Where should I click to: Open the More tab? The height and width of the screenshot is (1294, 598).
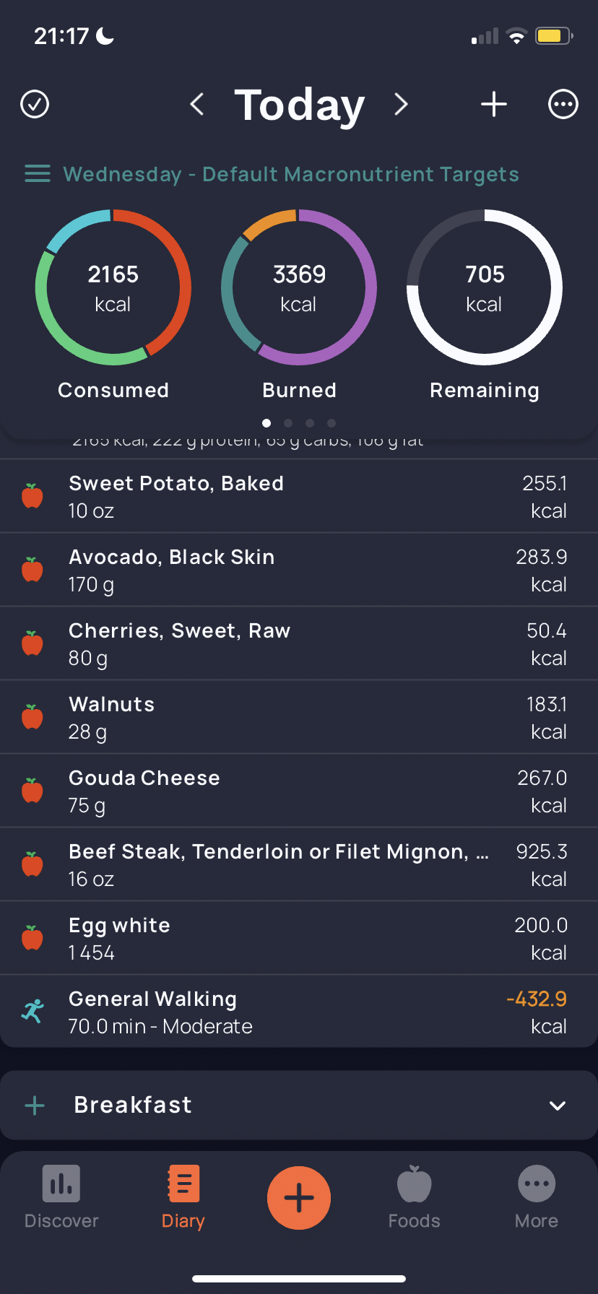(537, 1197)
